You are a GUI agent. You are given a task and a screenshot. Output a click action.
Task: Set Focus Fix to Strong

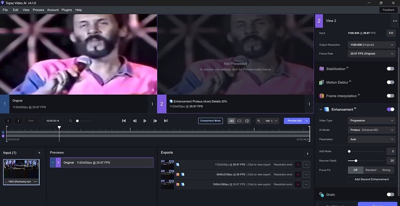386,170
